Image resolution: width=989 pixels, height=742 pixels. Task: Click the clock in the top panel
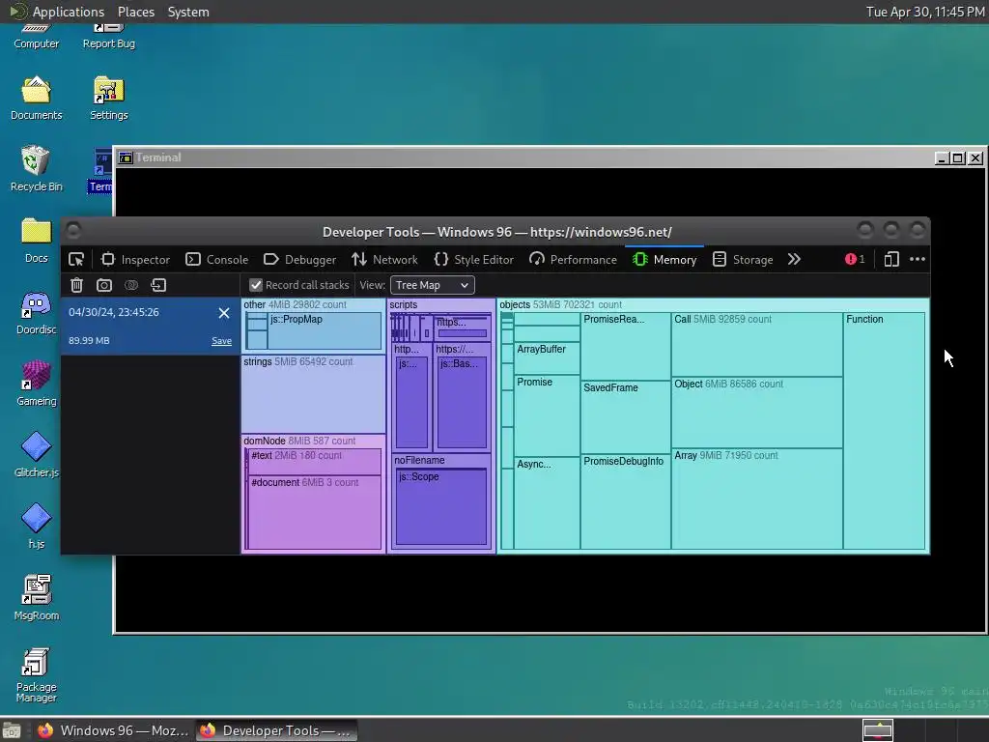pyautogui.click(x=925, y=12)
